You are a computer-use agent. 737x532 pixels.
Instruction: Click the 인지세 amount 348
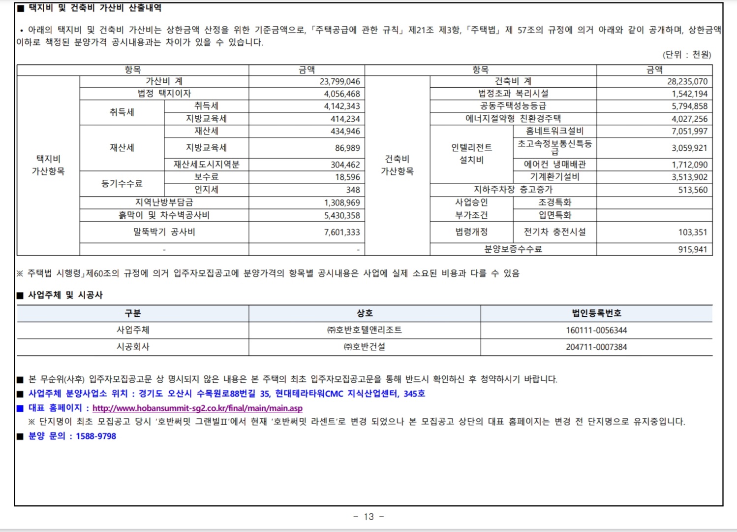coord(353,190)
